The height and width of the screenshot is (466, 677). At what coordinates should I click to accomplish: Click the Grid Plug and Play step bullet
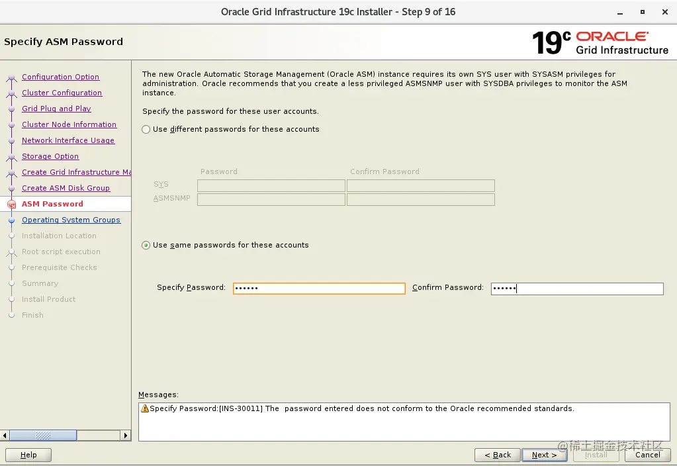[12, 109]
